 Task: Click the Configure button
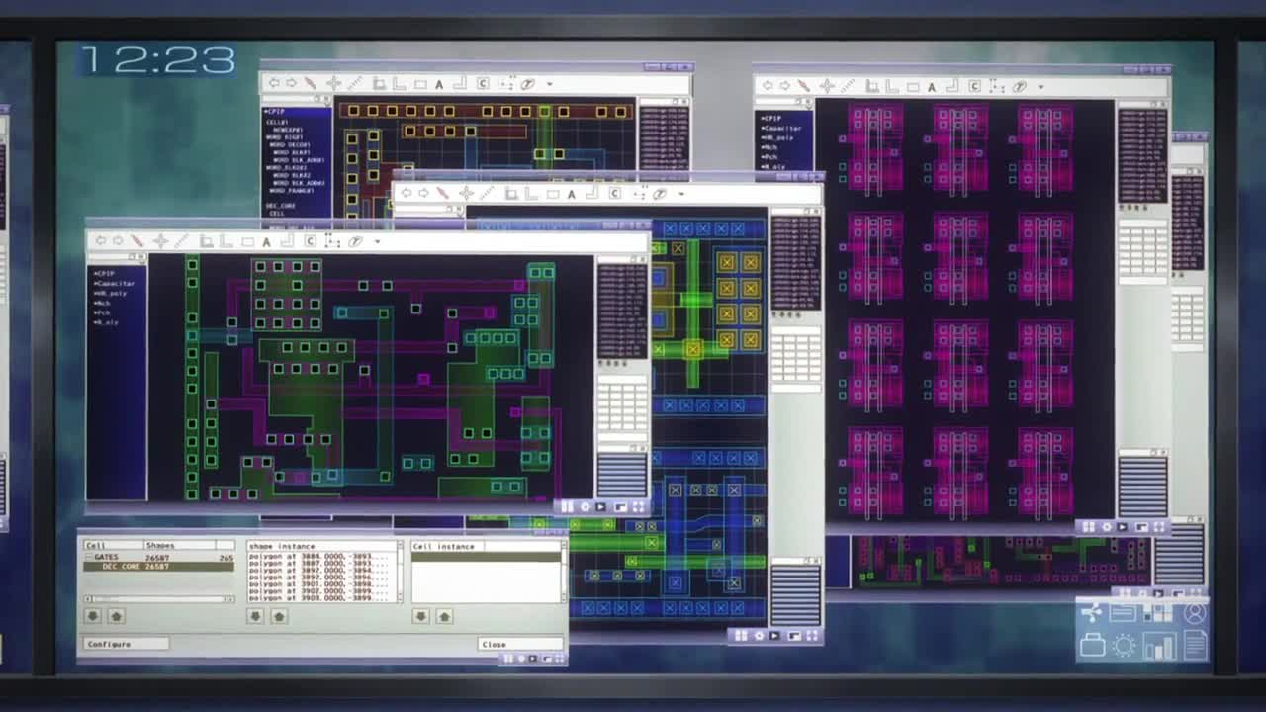point(126,644)
